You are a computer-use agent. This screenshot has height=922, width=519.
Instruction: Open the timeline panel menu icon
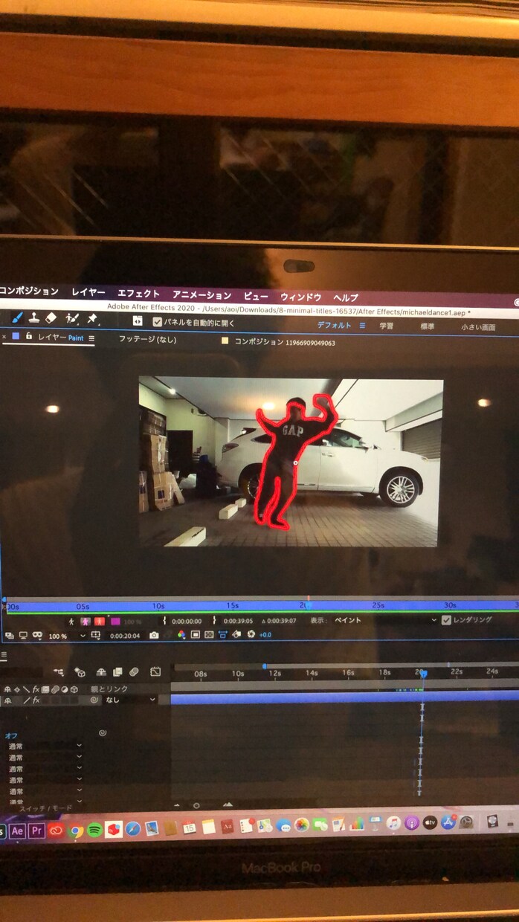point(4,655)
